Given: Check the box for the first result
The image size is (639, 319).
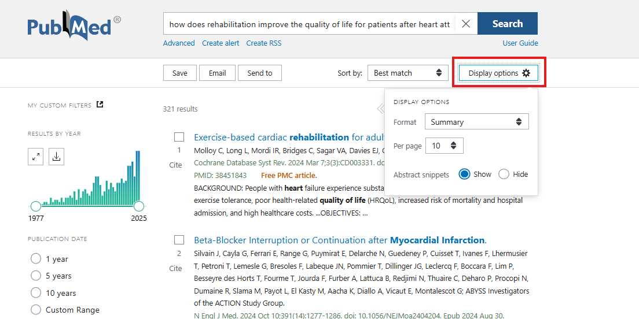Looking at the screenshot, I should (x=179, y=137).
